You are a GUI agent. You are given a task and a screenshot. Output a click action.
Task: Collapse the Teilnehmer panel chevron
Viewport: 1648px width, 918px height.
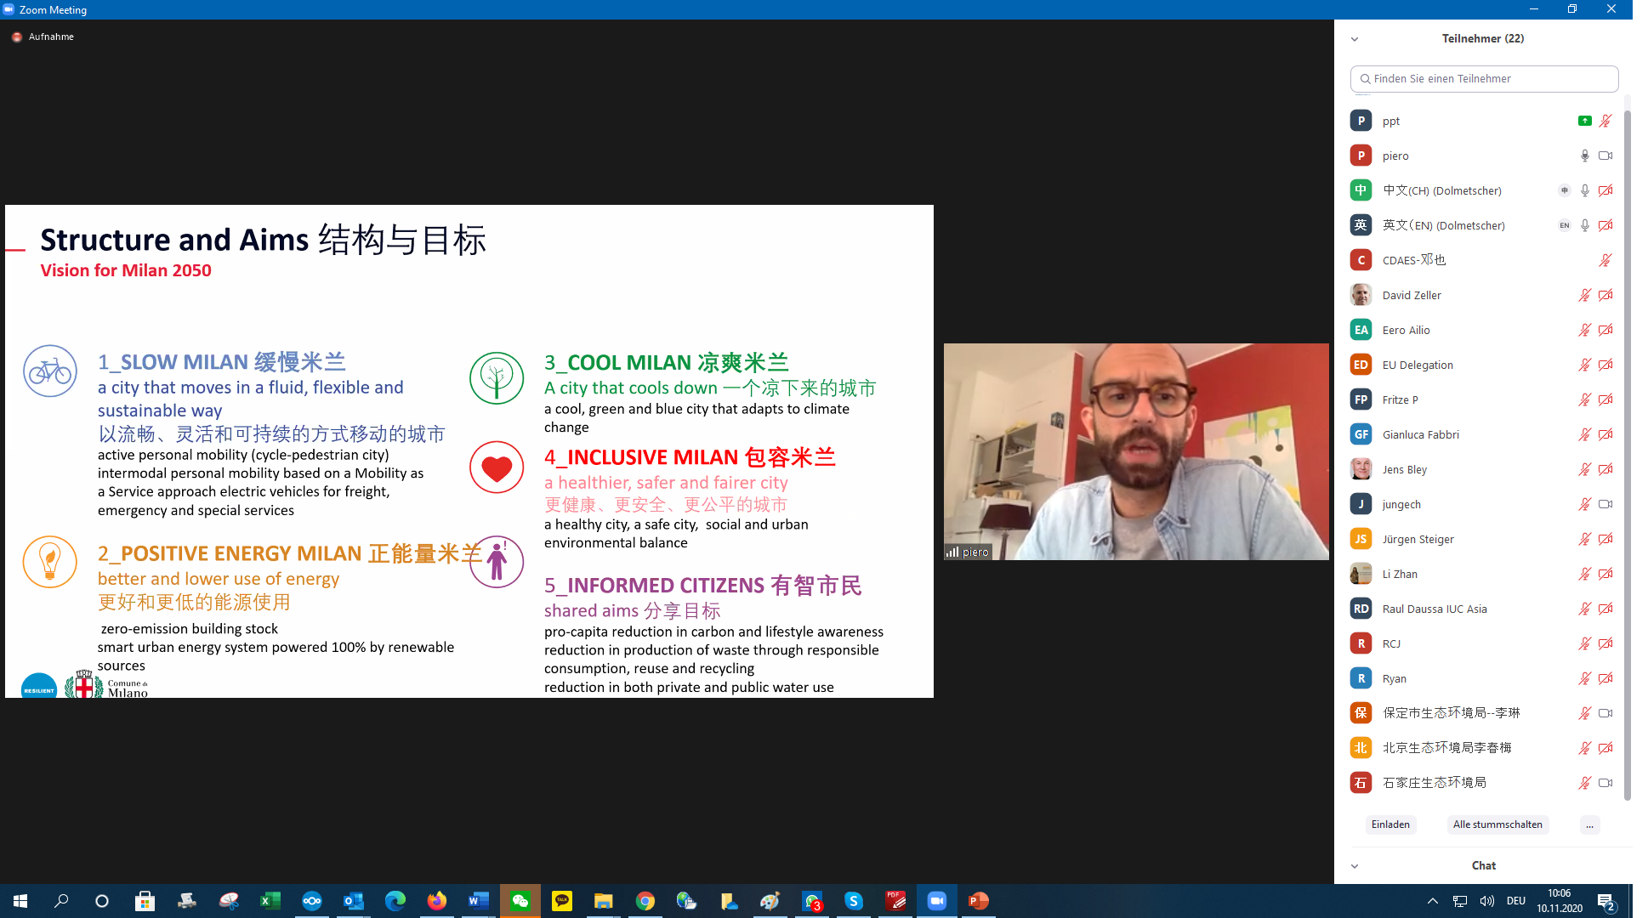pos(1355,39)
